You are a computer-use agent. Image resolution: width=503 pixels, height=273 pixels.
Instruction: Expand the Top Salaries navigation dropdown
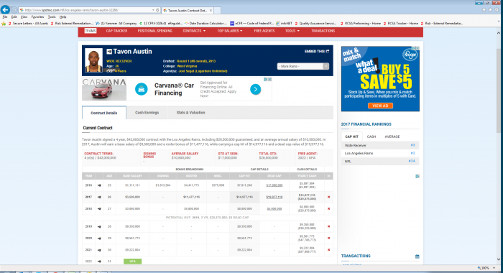(230, 31)
